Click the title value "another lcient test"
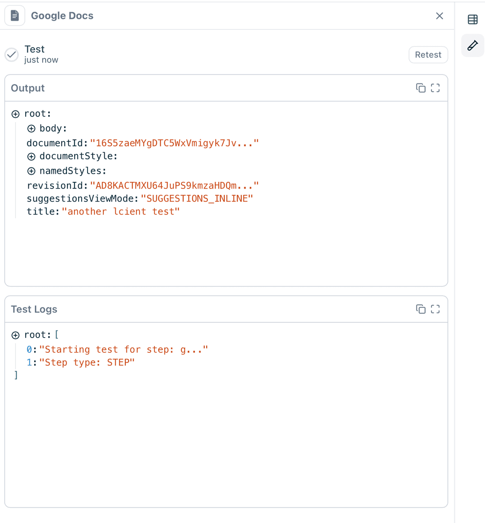485x523 pixels. tap(120, 211)
